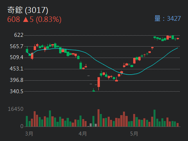Click the 5月 date axis label
Viewport: 188px width, 141px height.
click(x=134, y=134)
